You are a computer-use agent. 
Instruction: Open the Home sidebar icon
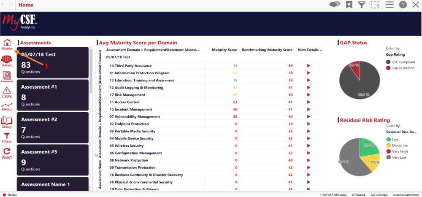point(7,45)
